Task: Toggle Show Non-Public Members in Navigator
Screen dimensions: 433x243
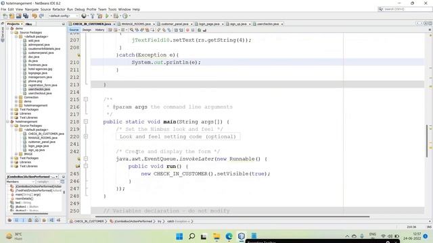Action: coord(30,220)
